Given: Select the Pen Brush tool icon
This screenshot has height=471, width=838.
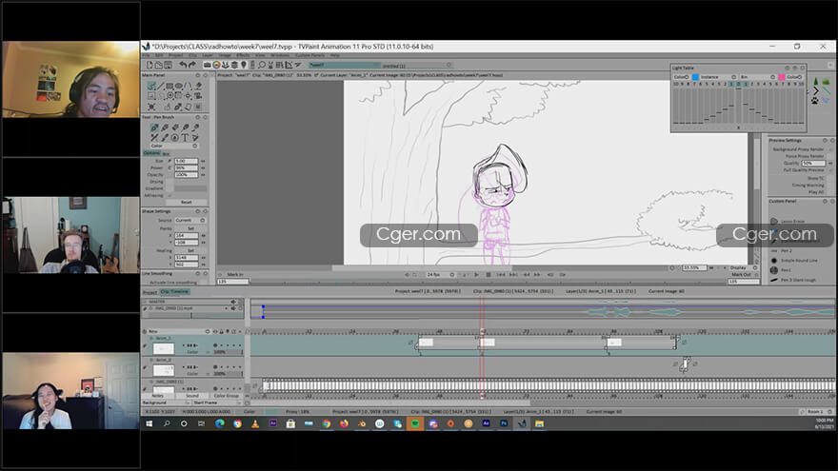Looking at the screenshot, I should (x=154, y=128).
